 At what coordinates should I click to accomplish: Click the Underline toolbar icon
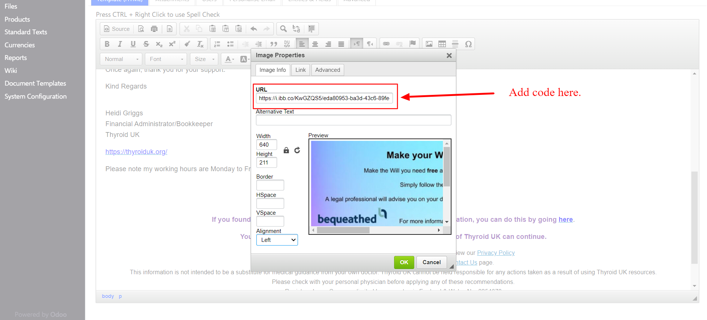pos(133,44)
